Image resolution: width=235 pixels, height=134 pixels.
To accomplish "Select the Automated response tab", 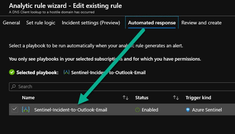I will [152, 23].
